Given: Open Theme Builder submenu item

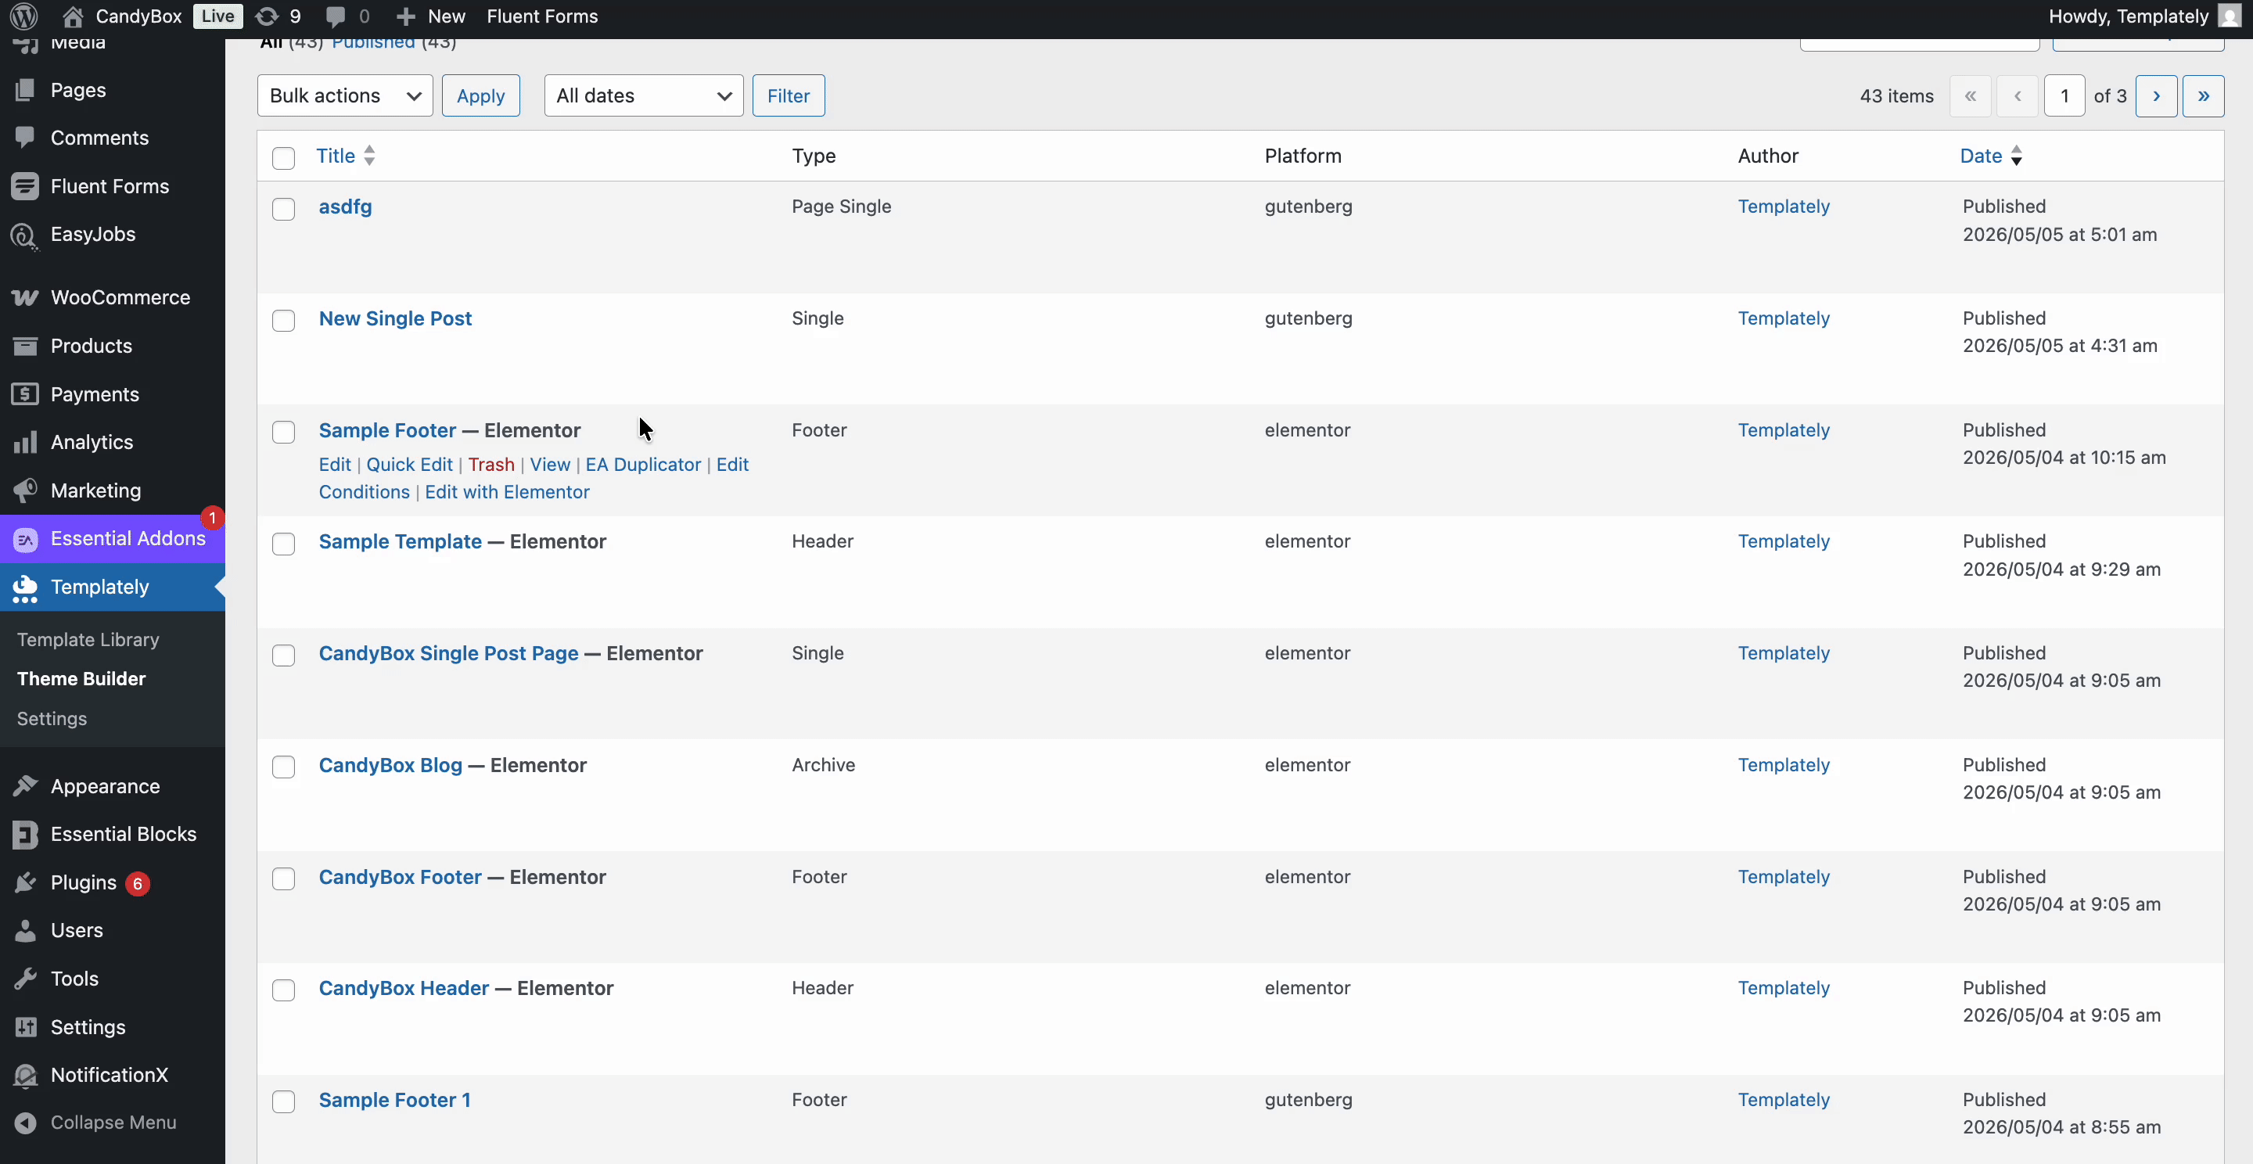Looking at the screenshot, I should click(x=81, y=679).
